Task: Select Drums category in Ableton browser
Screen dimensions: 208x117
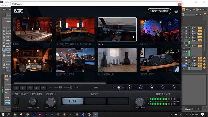Action: pos(7,34)
